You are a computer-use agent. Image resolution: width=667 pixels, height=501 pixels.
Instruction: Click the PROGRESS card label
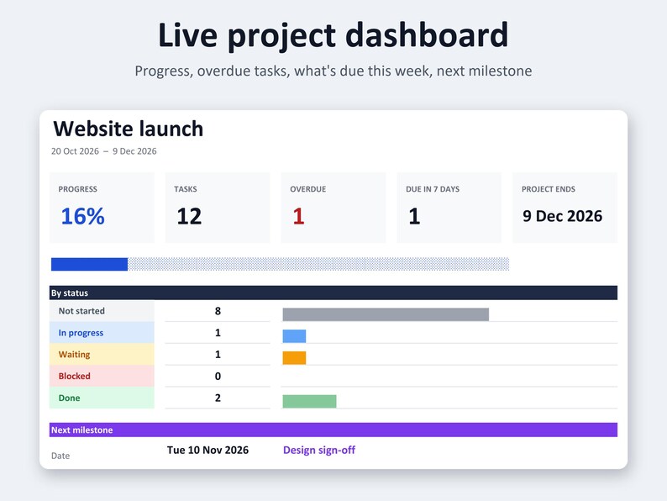tap(78, 189)
